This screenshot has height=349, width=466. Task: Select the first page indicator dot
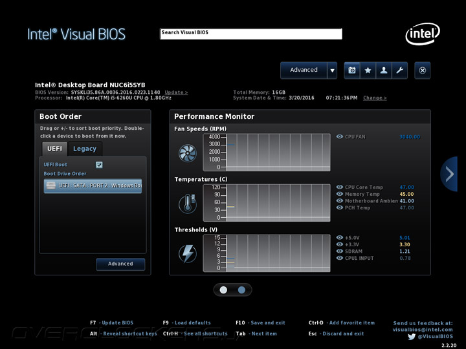[223, 290]
